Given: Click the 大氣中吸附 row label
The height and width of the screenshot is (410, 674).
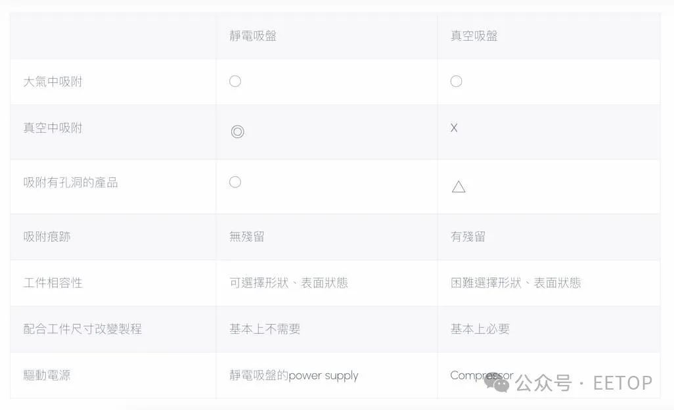Looking at the screenshot, I should (53, 82).
